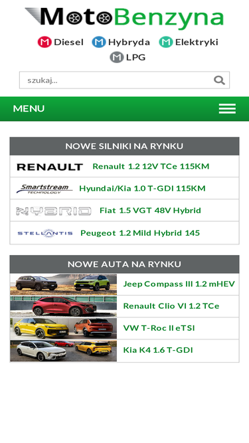Image resolution: width=249 pixels, height=443 pixels.
Task: Open Renault Clio VI 1.2 TCe link
Action: (x=171, y=306)
